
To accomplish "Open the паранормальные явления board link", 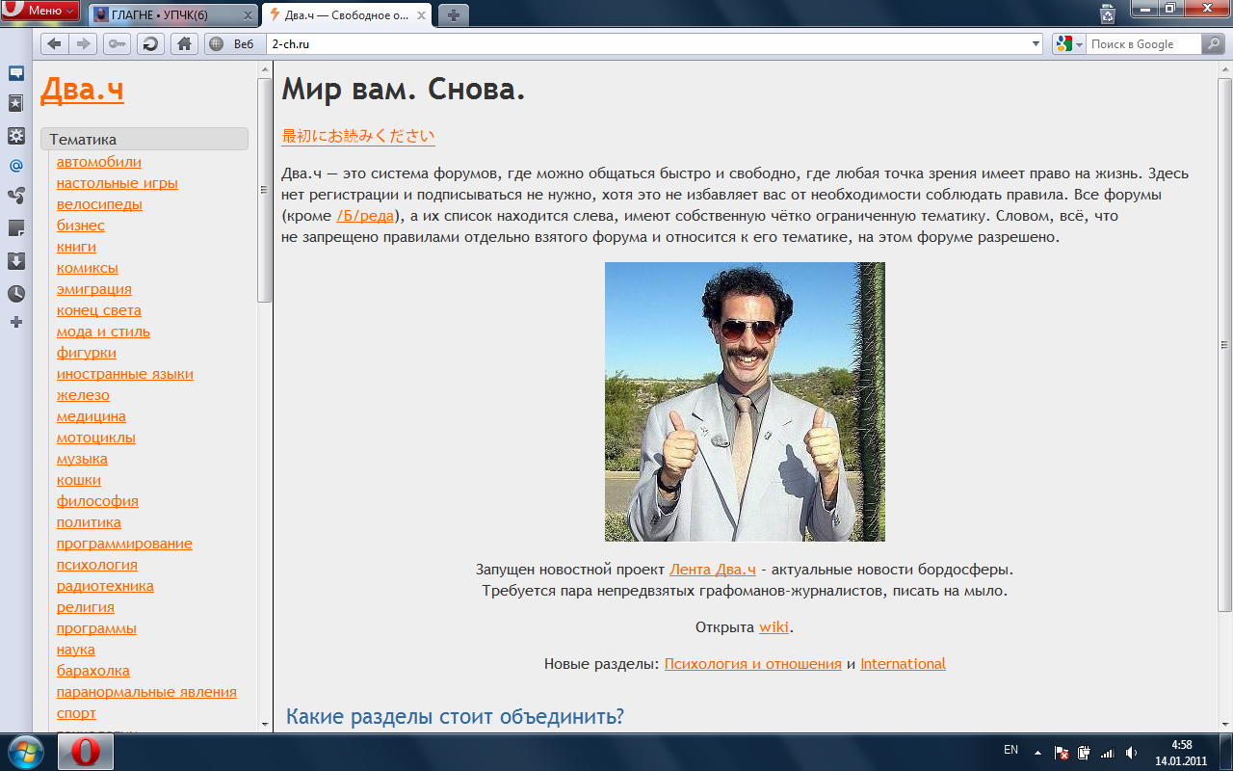I will [x=146, y=692].
